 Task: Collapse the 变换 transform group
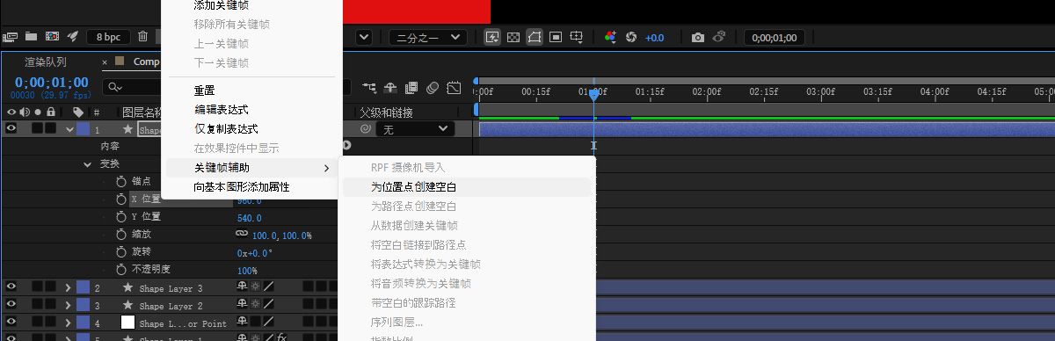pos(87,164)
